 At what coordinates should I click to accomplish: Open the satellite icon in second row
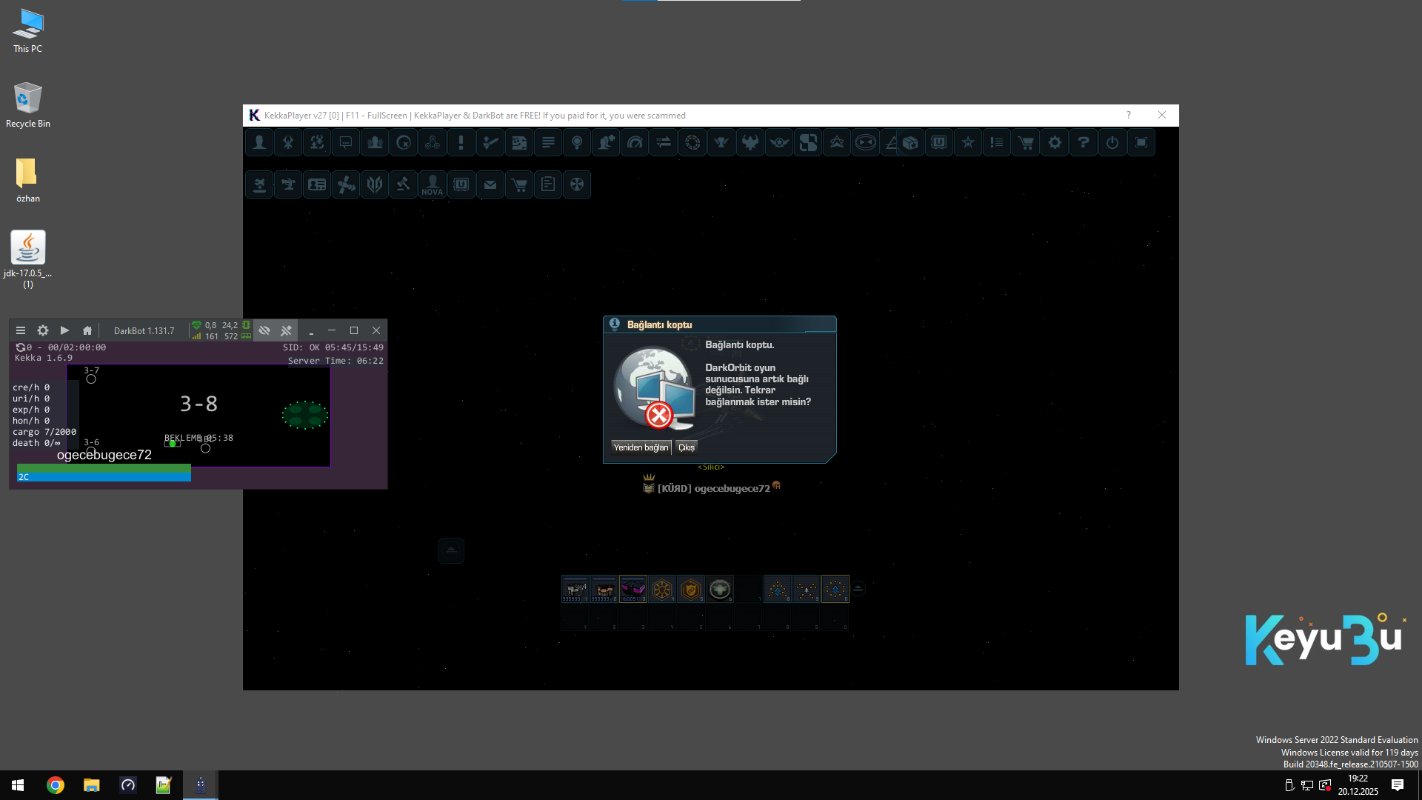[346, 184]
